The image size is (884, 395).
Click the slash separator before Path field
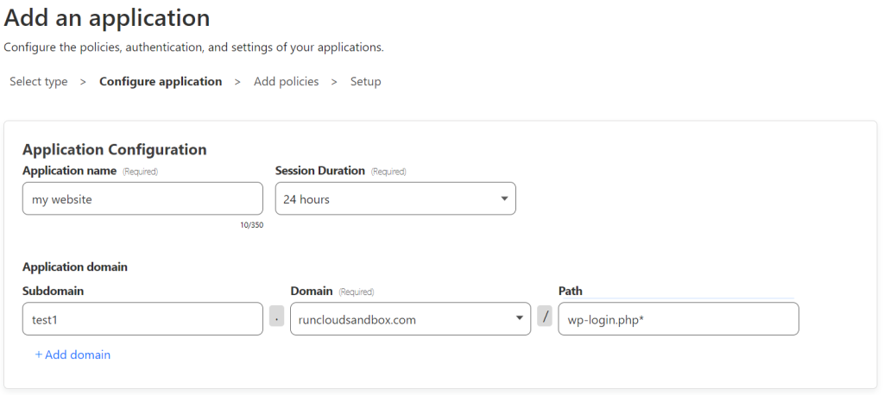[545, 317]
